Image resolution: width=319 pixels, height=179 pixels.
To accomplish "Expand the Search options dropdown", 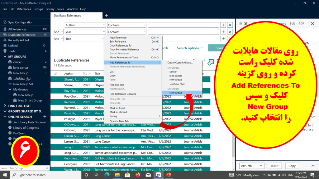I will pyautogui.click(x=190, y=48).
